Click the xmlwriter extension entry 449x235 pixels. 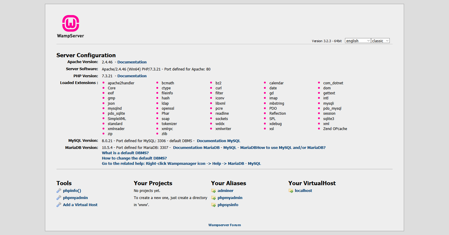(223, 129)
